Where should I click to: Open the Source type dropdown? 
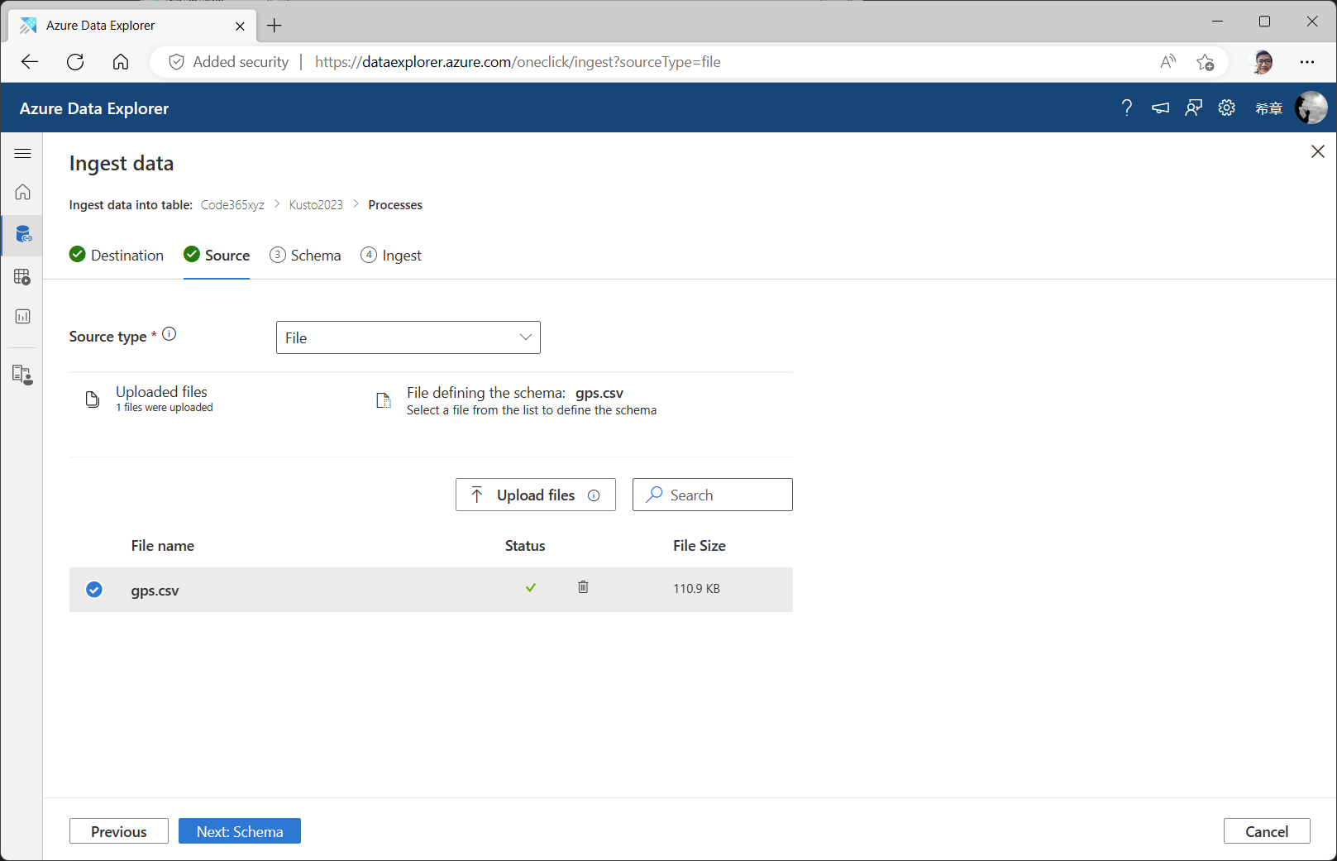(x=408, y=337)
